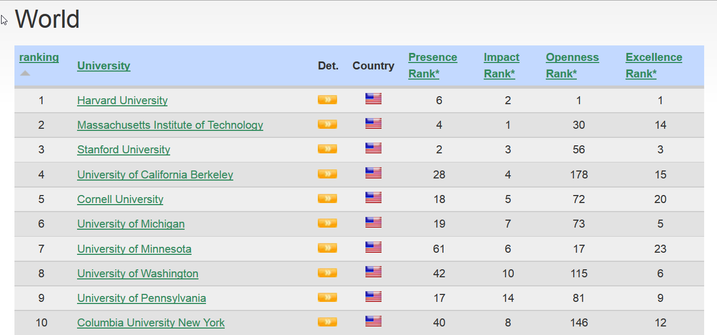The width and height of the screenshot is (717, 335).
Task: Sort table by ranking column
Action: 39,57
